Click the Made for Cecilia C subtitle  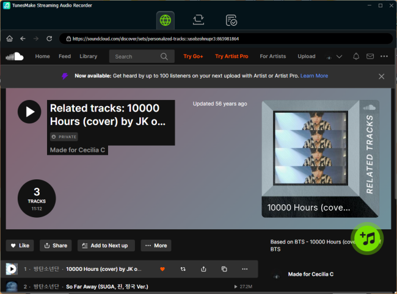(x=78, y=150)
